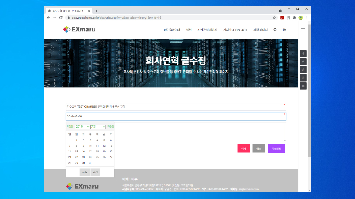
Task: Select day 21 in the calendar
Action: [70, 157]
